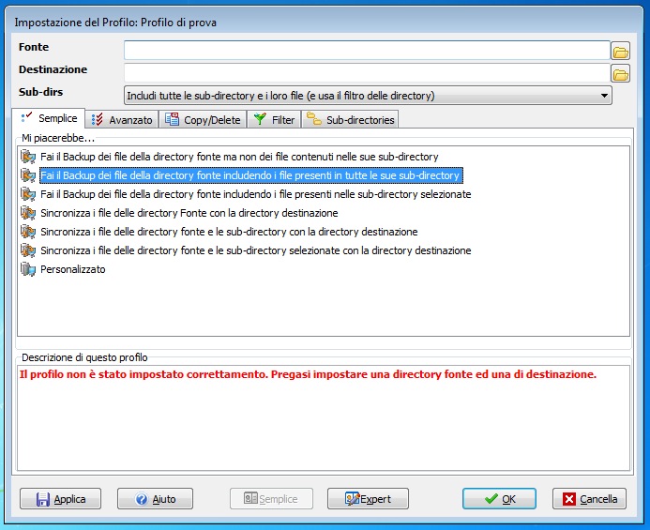
Task: Cancel with the Cancella button
Action: [589, 499]
